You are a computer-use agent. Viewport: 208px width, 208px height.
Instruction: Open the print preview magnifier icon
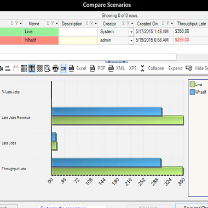point(48,68)
